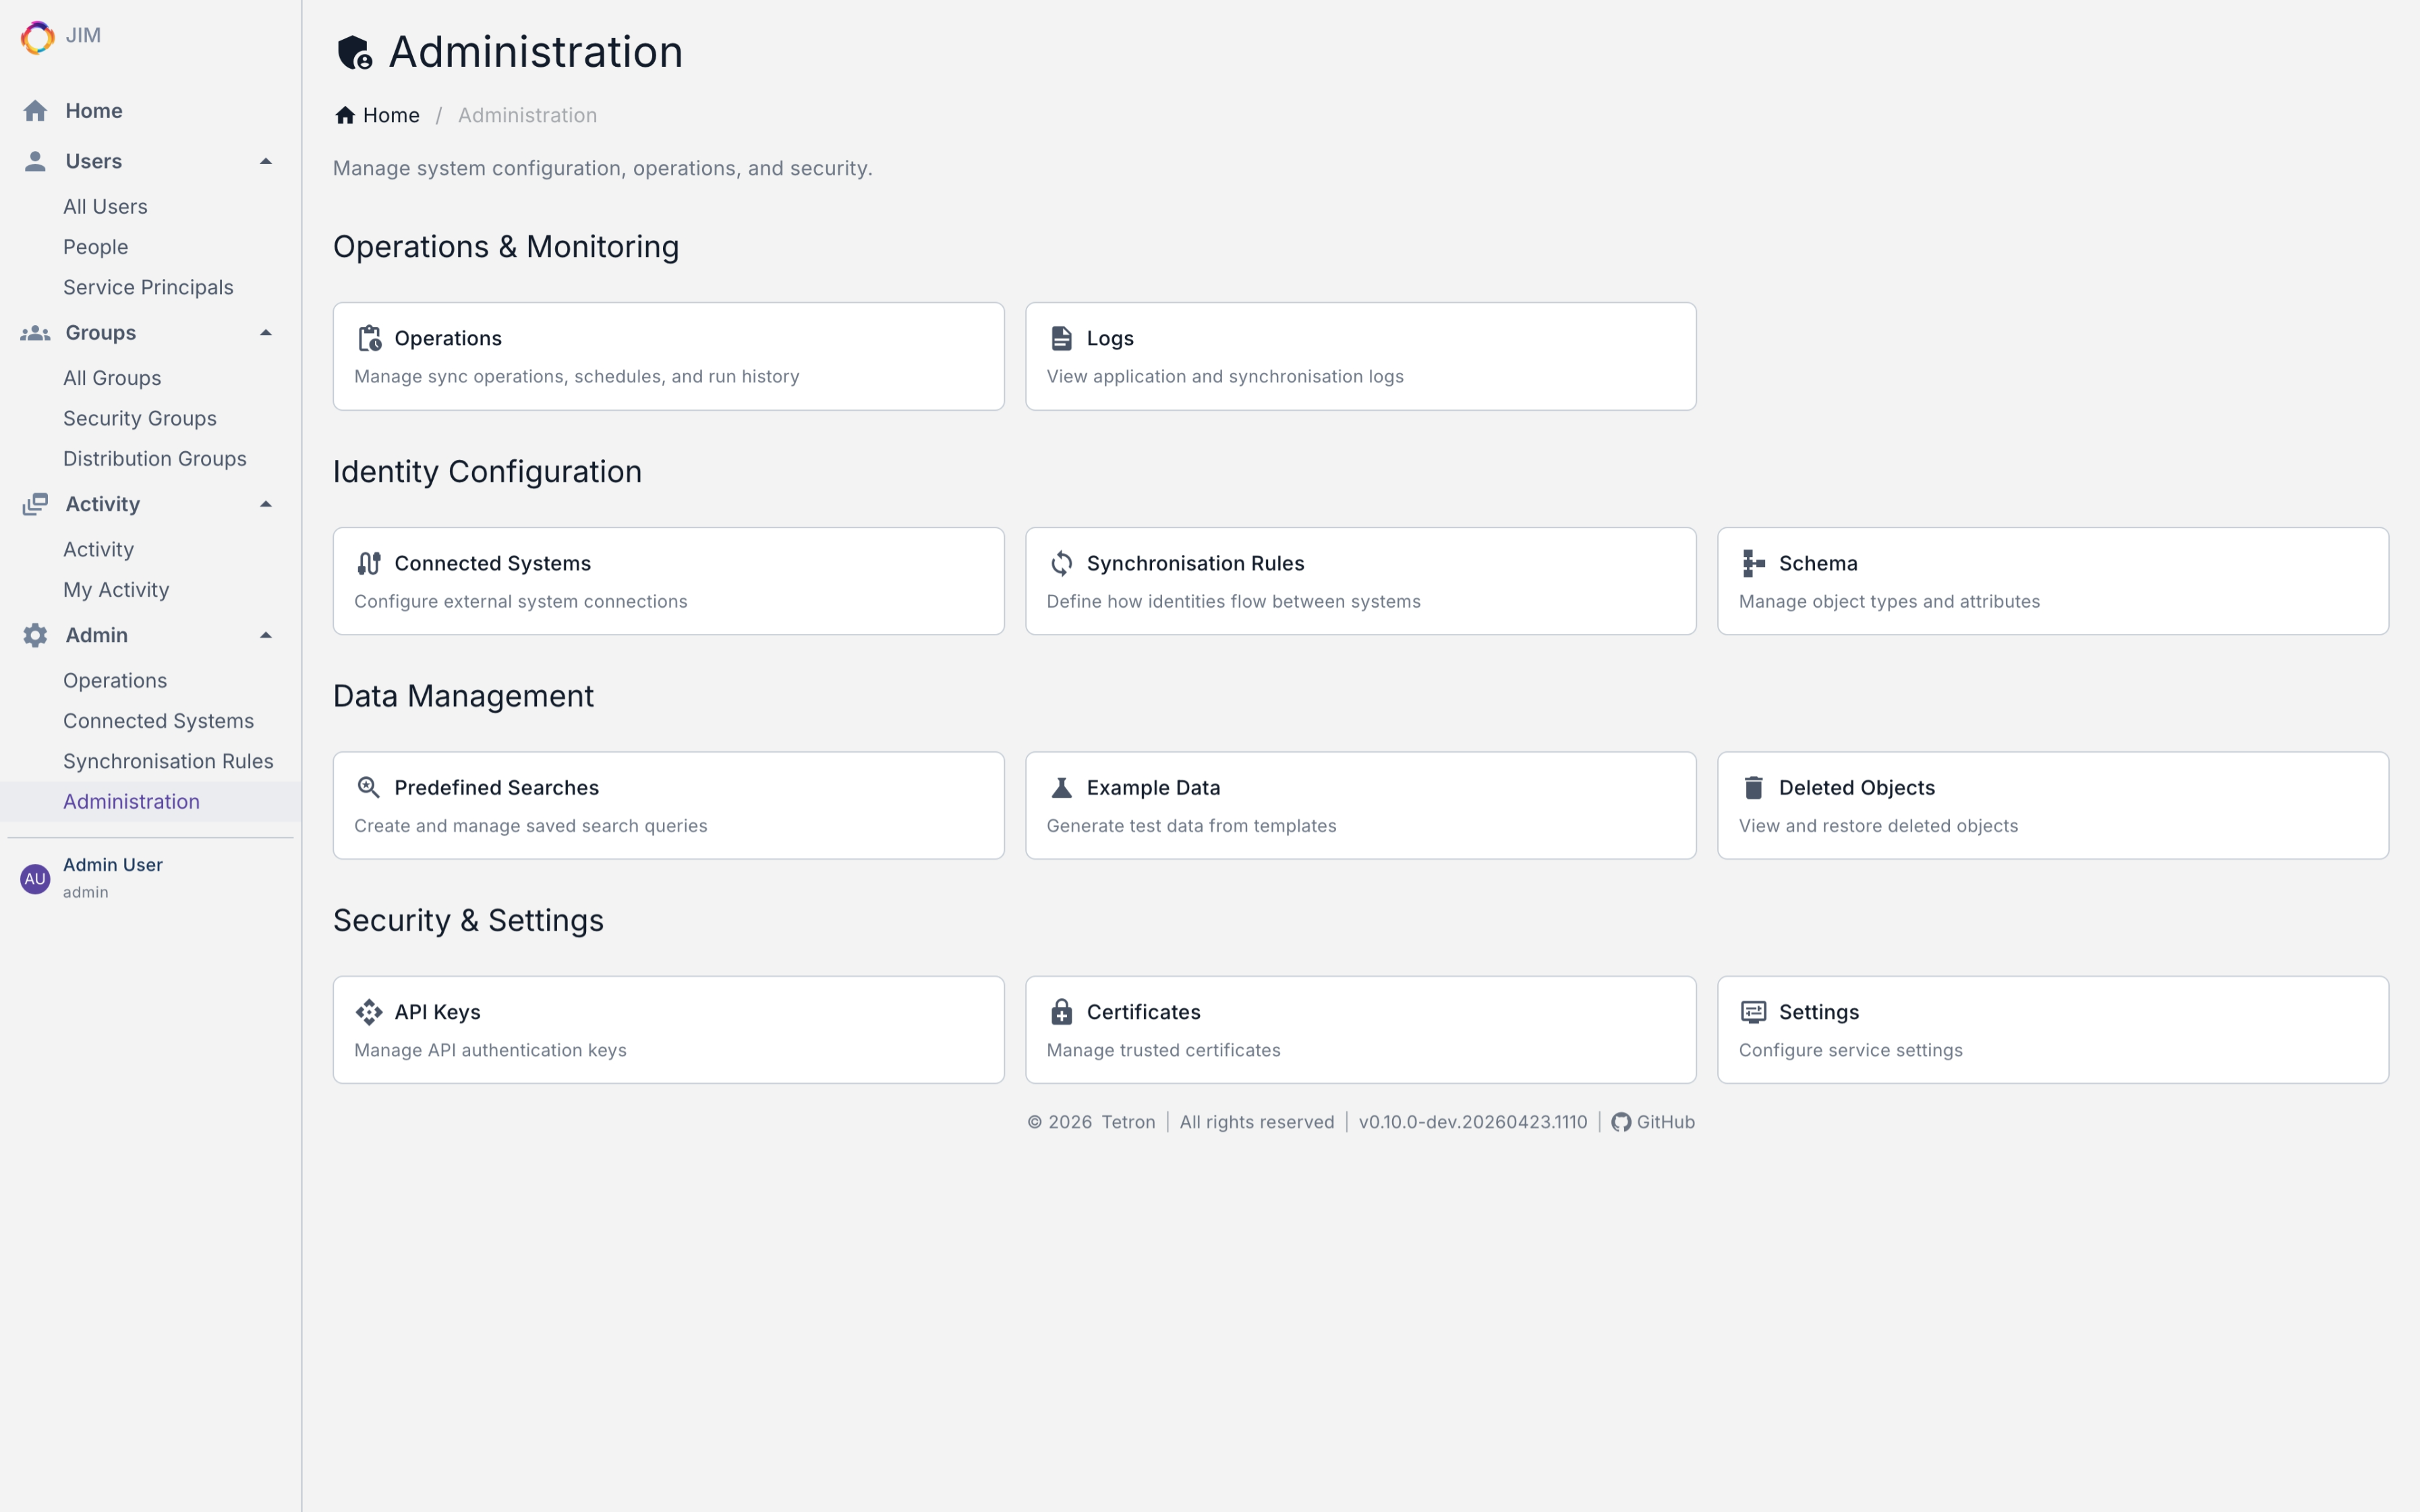
Task: Click the Deleted Objects trash icon
Action: coord(1753,788)
